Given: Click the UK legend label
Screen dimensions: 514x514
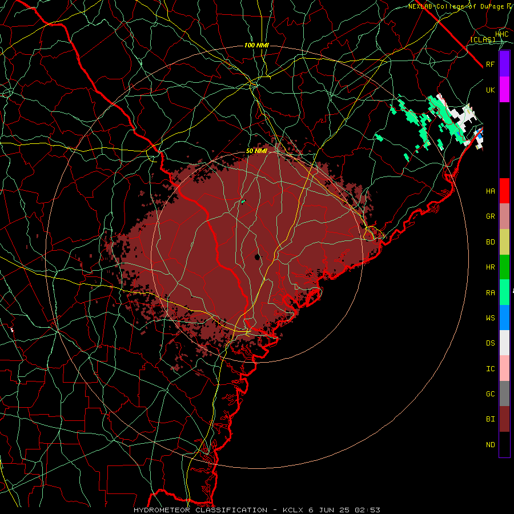Looking at the screenshot, I should 490,90.
